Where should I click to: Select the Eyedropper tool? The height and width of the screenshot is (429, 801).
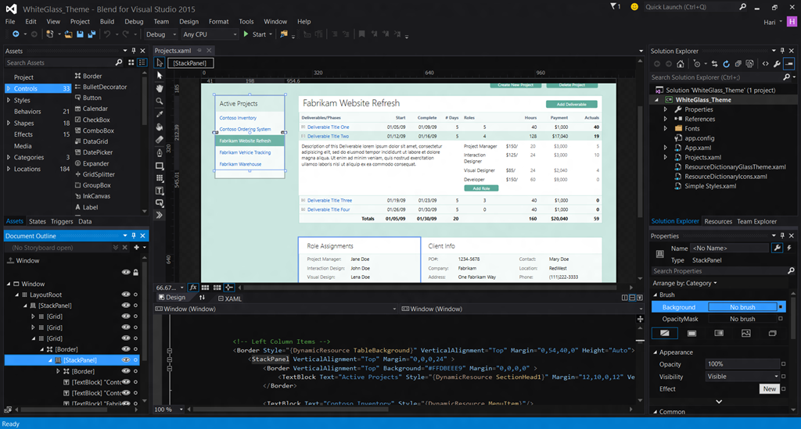pyautogui.click(x=160, y=114)
